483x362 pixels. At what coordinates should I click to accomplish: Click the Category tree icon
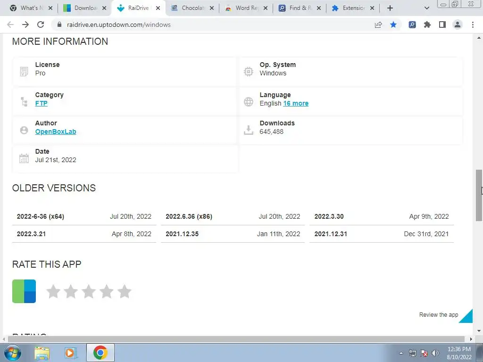pos(24,102)
